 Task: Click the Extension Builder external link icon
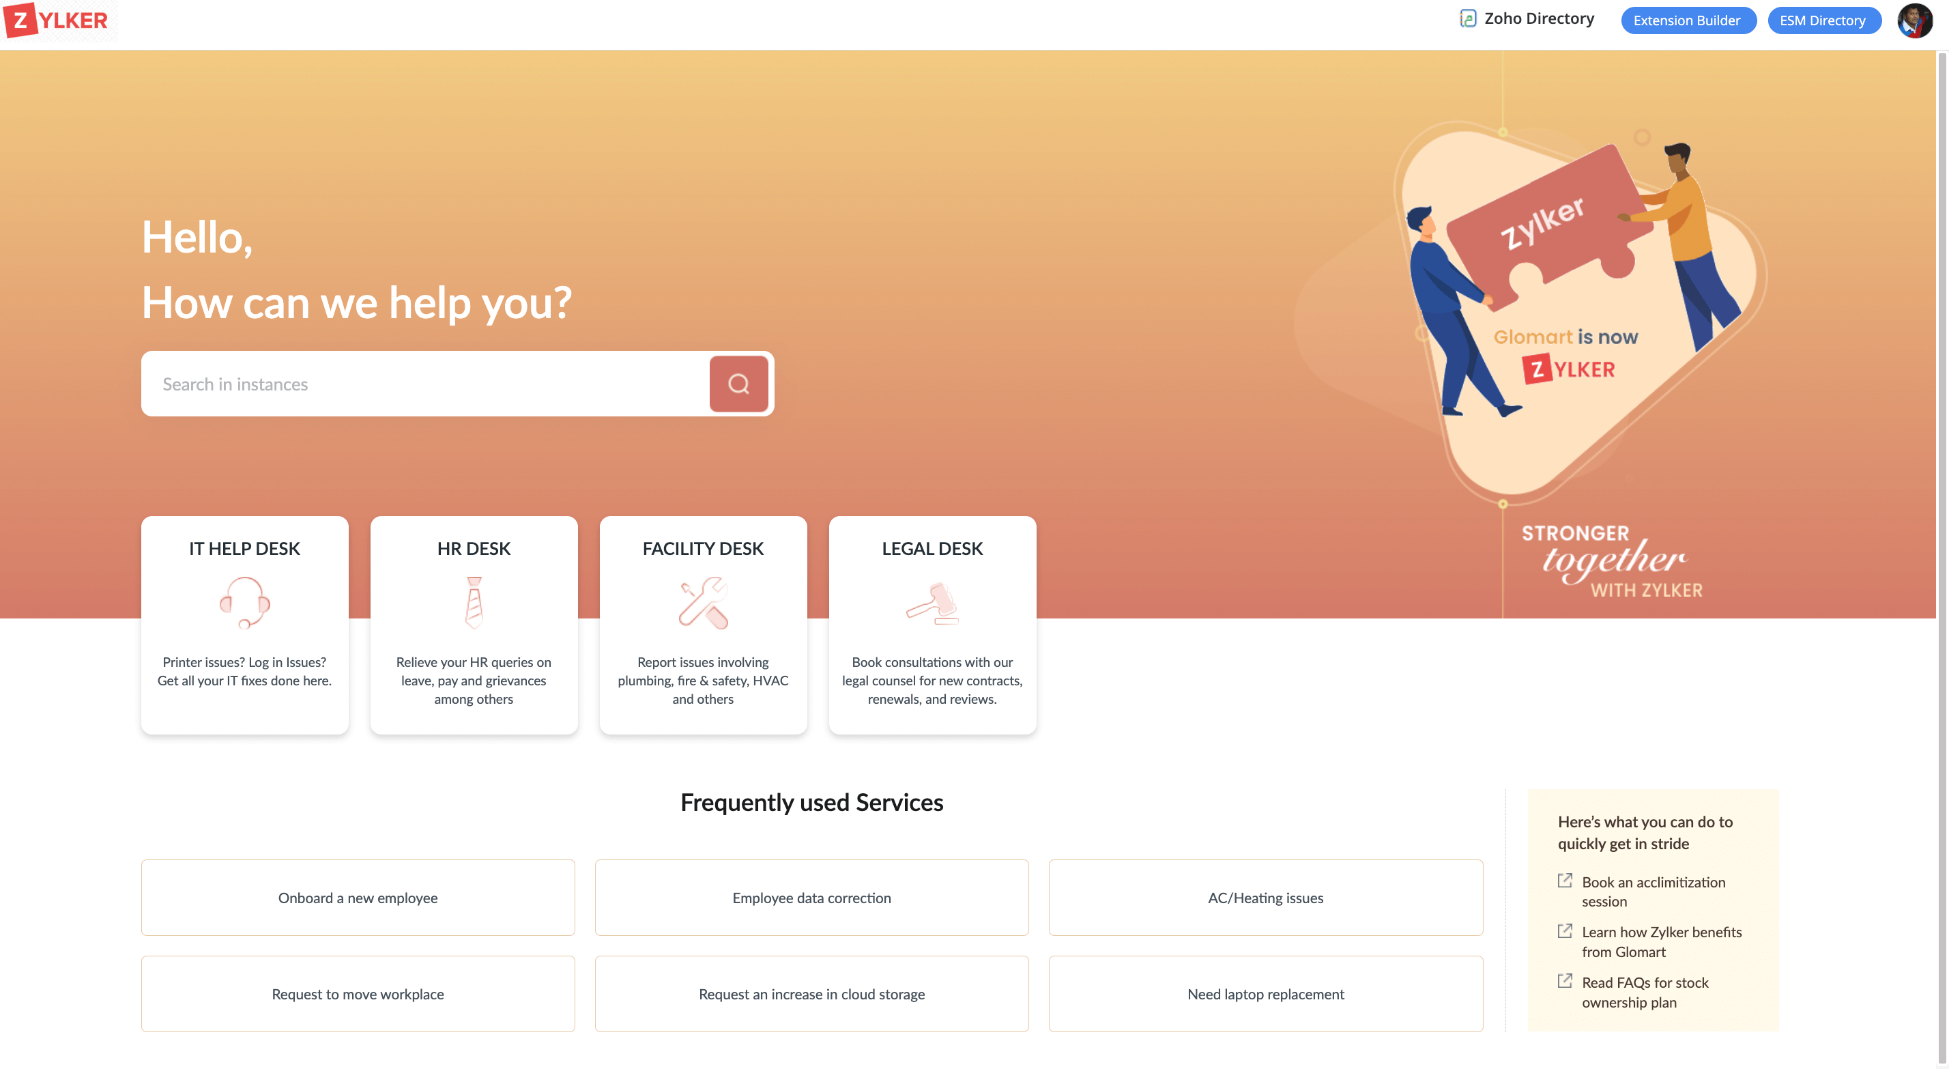1688,20
